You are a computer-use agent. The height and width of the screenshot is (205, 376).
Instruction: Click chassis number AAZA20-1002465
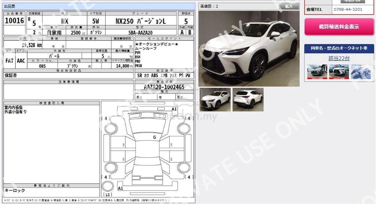pos(164,87)
